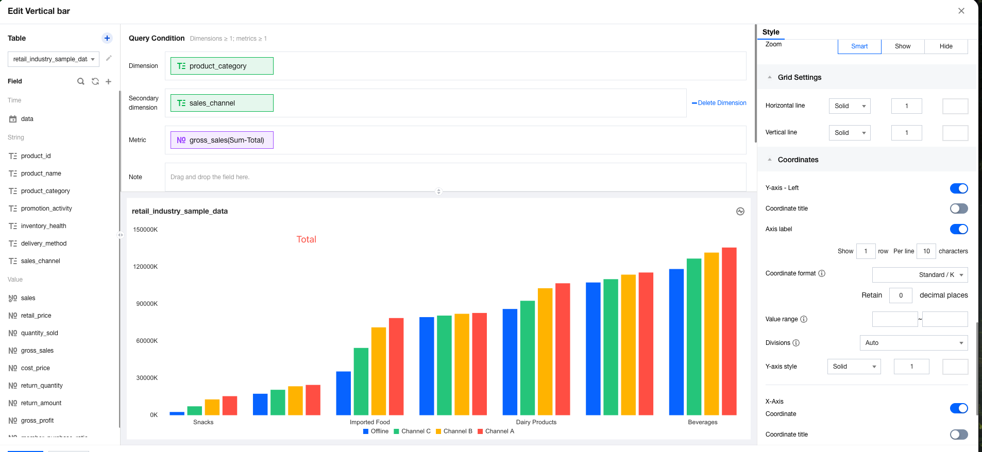Image resolution: width=982 pixels, height=452 pixels.
Task: Collapse the Grid Settings section
Action: point(770,77)
